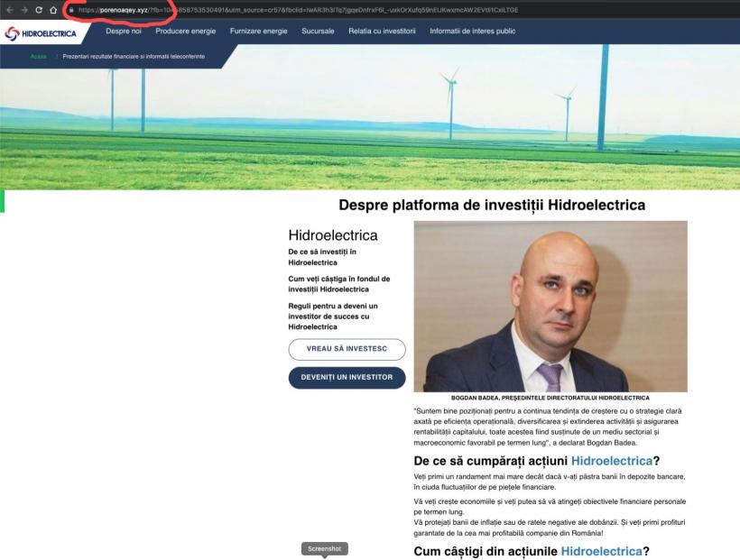The height and width of the screenshot is (560, 740).
Task: Select the Sucursale navigation item
Action: pyautogui.click(x=317, y=30)
